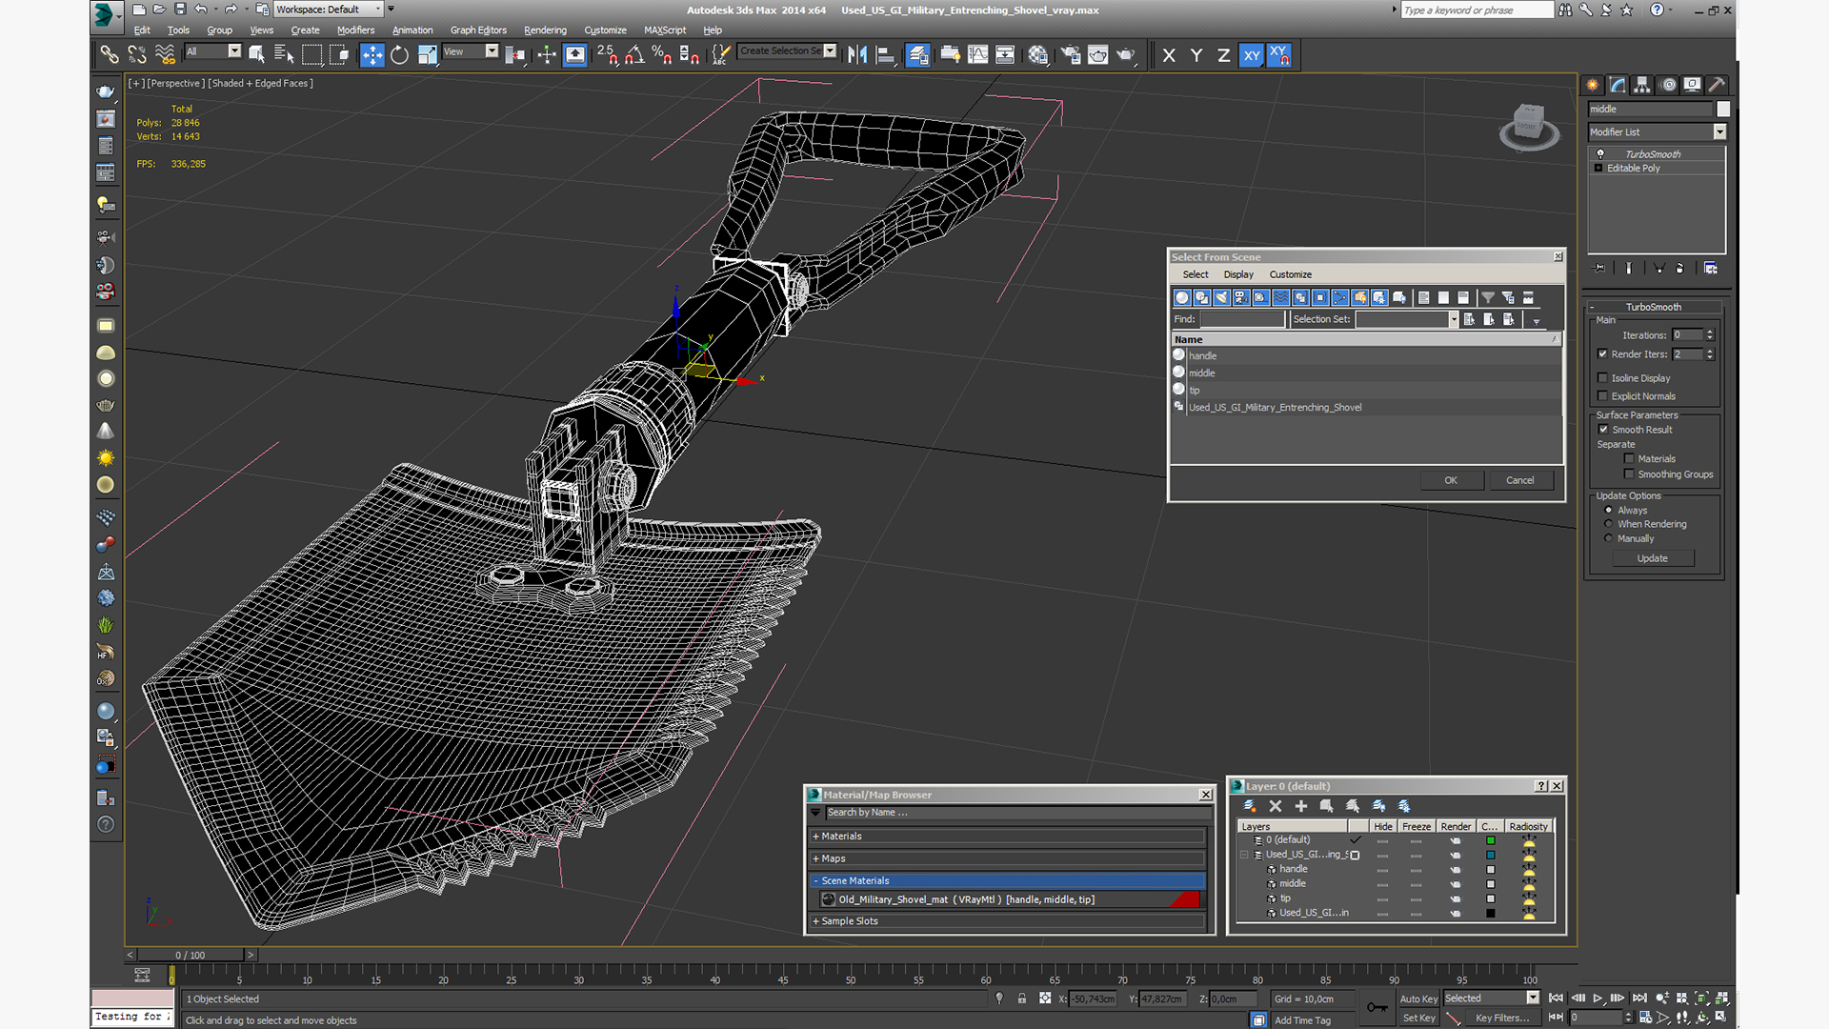Activate the Select and Uniform Scale tool
Screen dimensions: 1829x1029
point(427,55)
